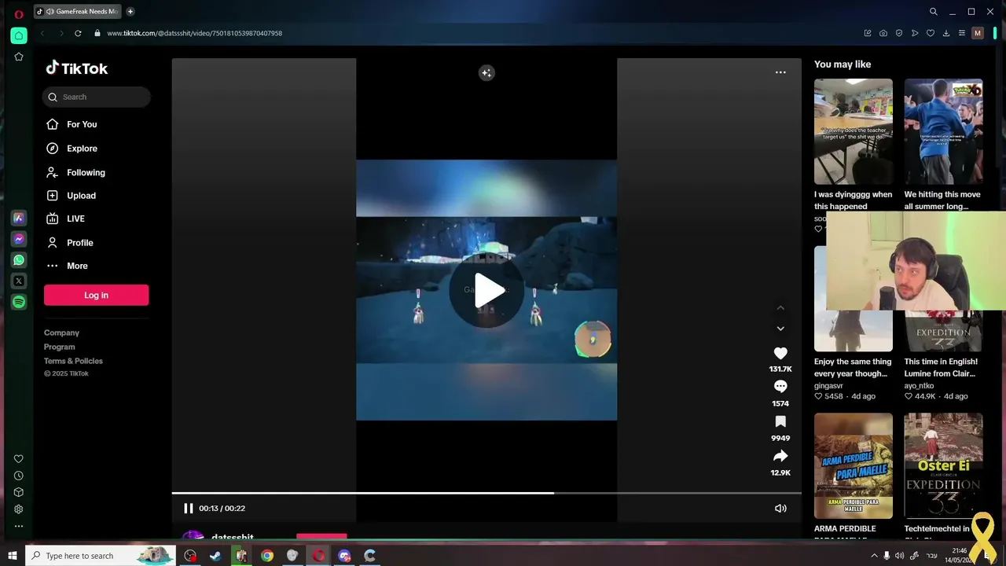Focus the TikTok search field
This screenshot has height=566, width=1006.
point(96,97)
